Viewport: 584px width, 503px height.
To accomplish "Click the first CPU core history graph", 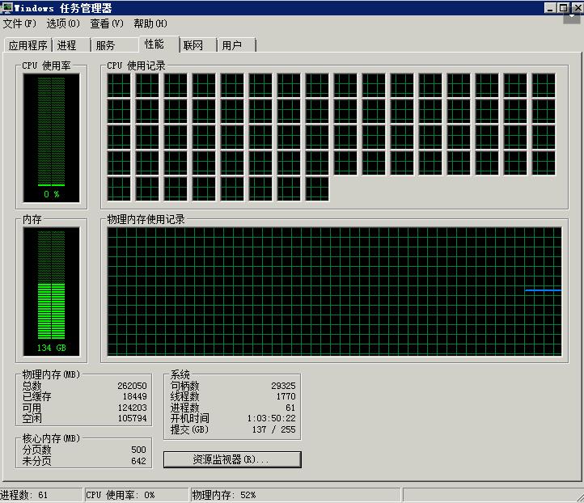I will 119,85.
